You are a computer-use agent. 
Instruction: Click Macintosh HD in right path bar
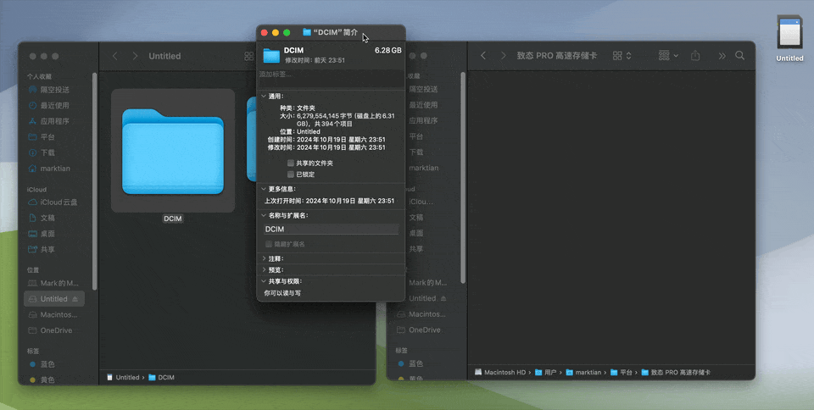click(x=500, y=372)
